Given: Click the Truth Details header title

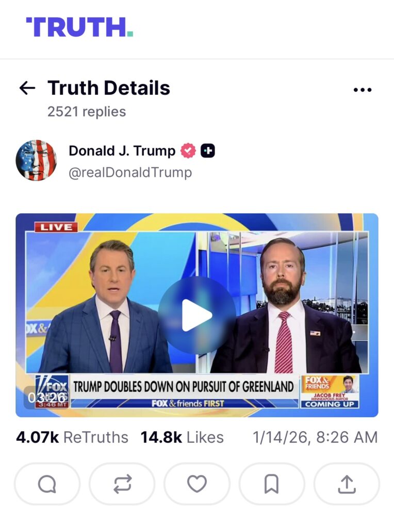Looking at the screenshot, I should [x=109, y=88].
